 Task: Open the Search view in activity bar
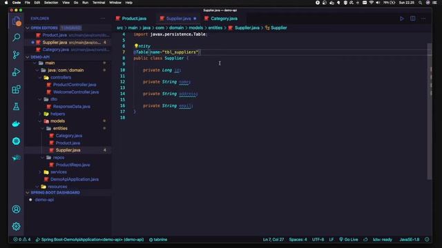click(x=16, y=37)
